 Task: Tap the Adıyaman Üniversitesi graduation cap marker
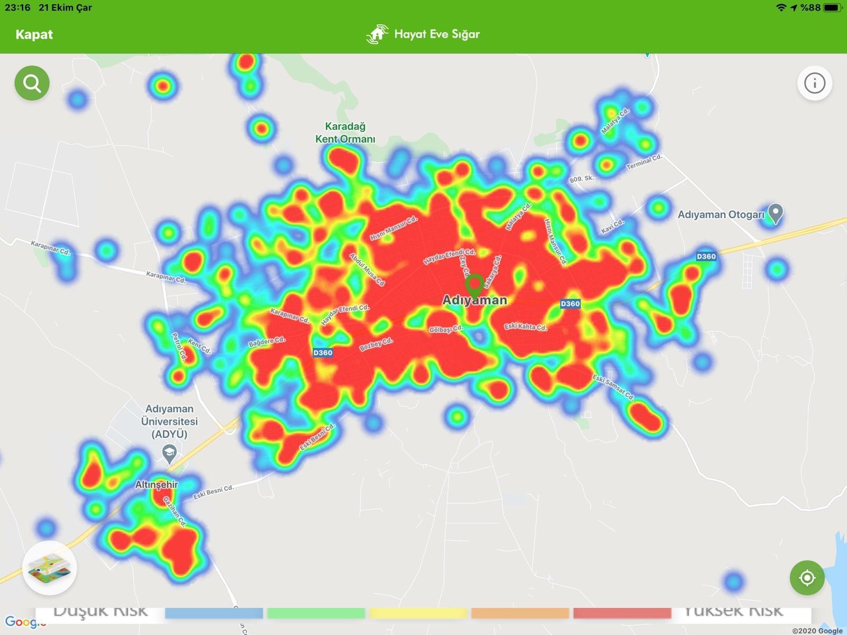169,453
